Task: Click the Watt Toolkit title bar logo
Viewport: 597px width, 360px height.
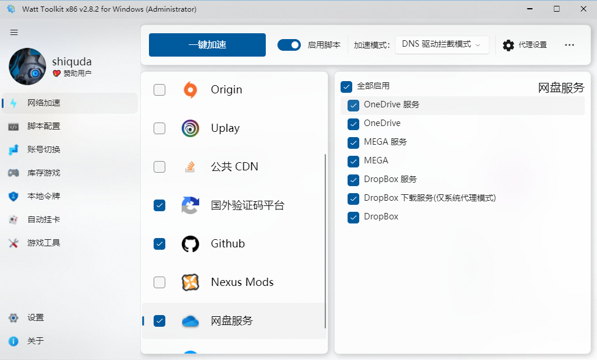Action: pyautogui.click(x=11, y=9)
